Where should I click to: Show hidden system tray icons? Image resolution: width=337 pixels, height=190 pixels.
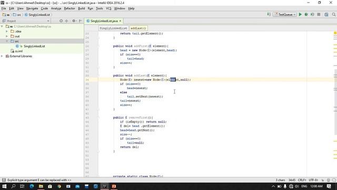pos(273,186)
